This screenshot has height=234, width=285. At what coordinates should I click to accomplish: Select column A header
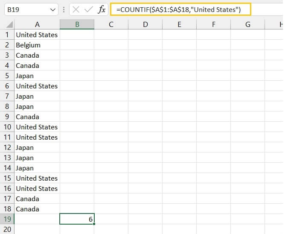pyautogui.click(x=37, y=25)
